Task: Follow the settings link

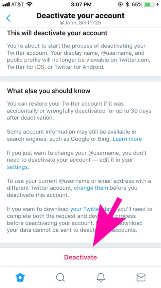Action: click(18, 167)
